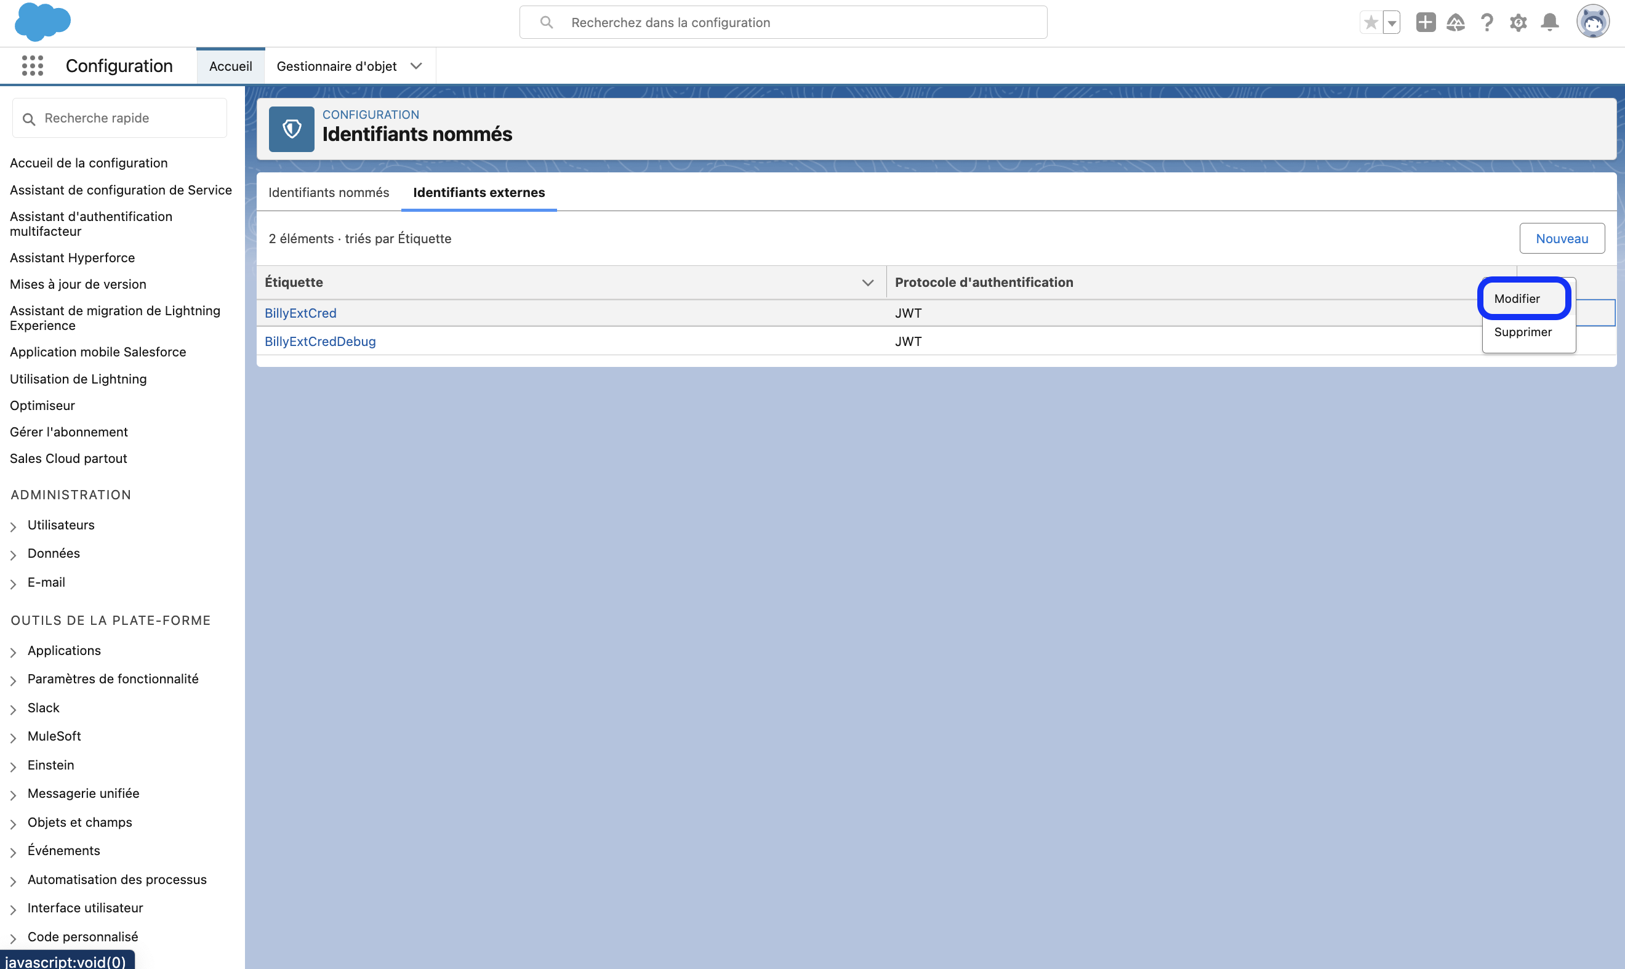Open the help question mark icon
1625x969 pixels.
1487,23
